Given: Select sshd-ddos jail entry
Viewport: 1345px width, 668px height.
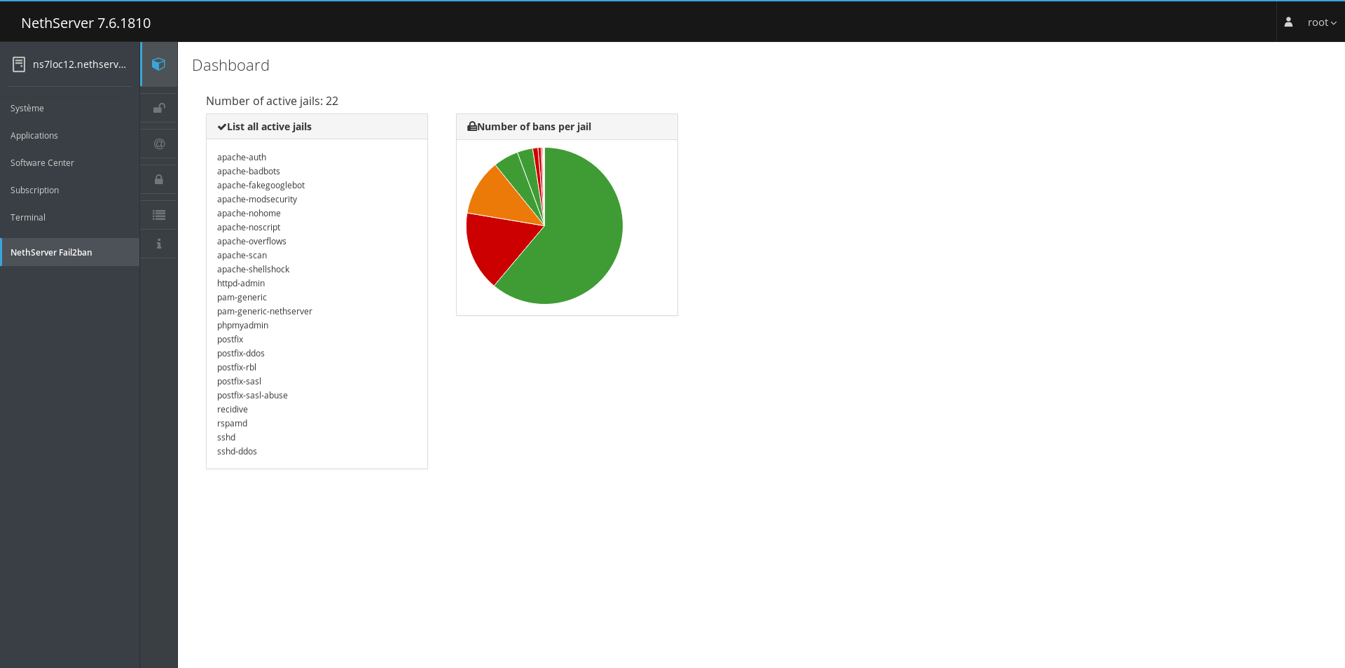Looking at the screenshot, I should tap(237, 452).
